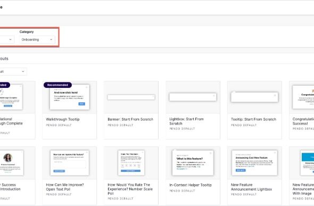The image size is (314, 206).
Task: Click the close X in Walkthrough Tooltip preview
Action: coord(87,87)
